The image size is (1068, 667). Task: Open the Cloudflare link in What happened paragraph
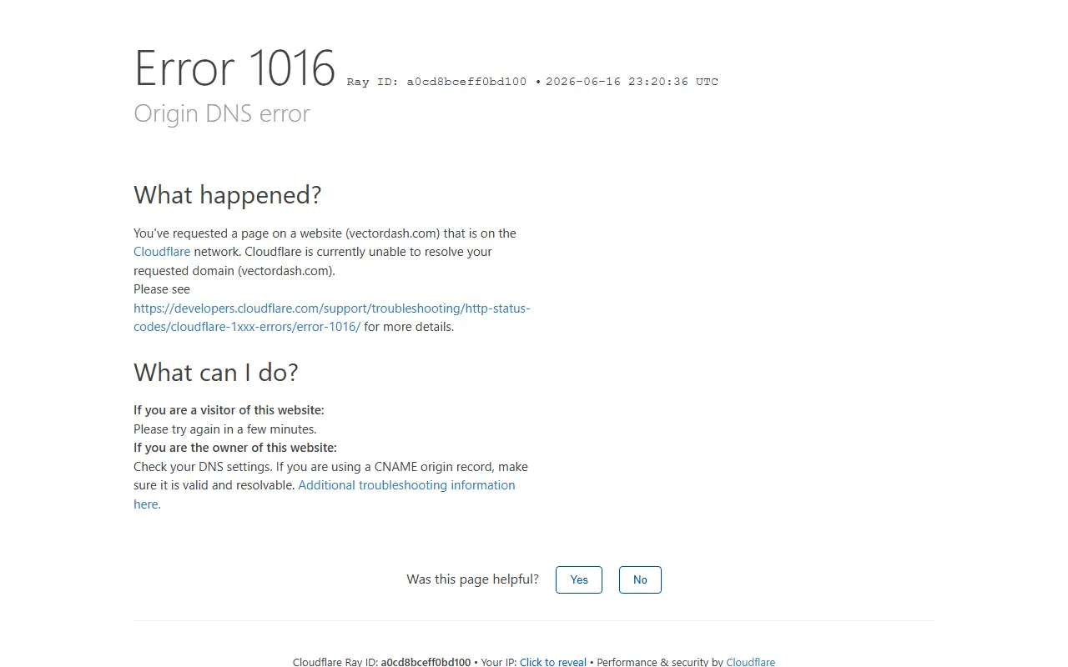point(162,252)
